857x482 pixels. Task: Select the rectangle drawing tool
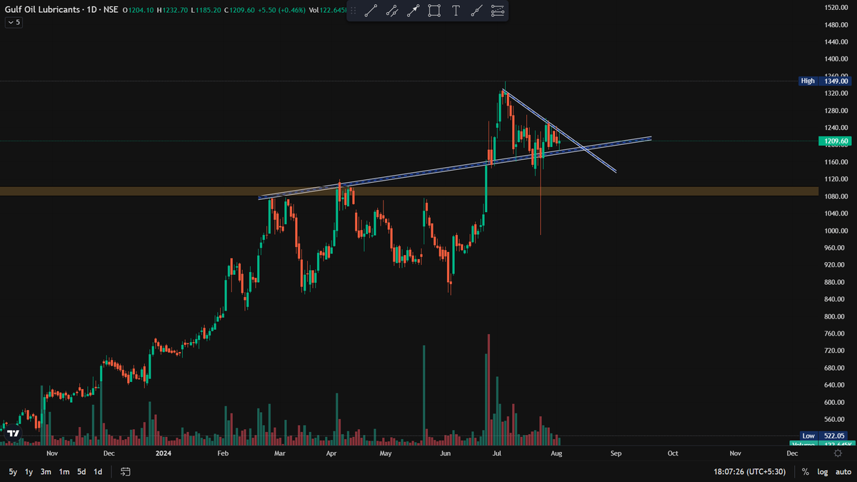pos(434,11)
